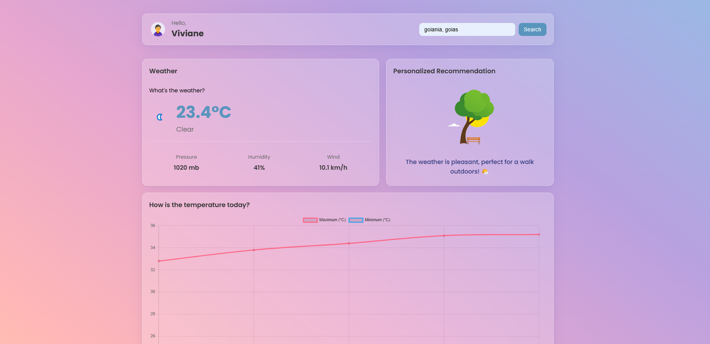Screen dimensions: 710x344
Task: Click the '28' y-axis label
Action: tap(153, 314)
